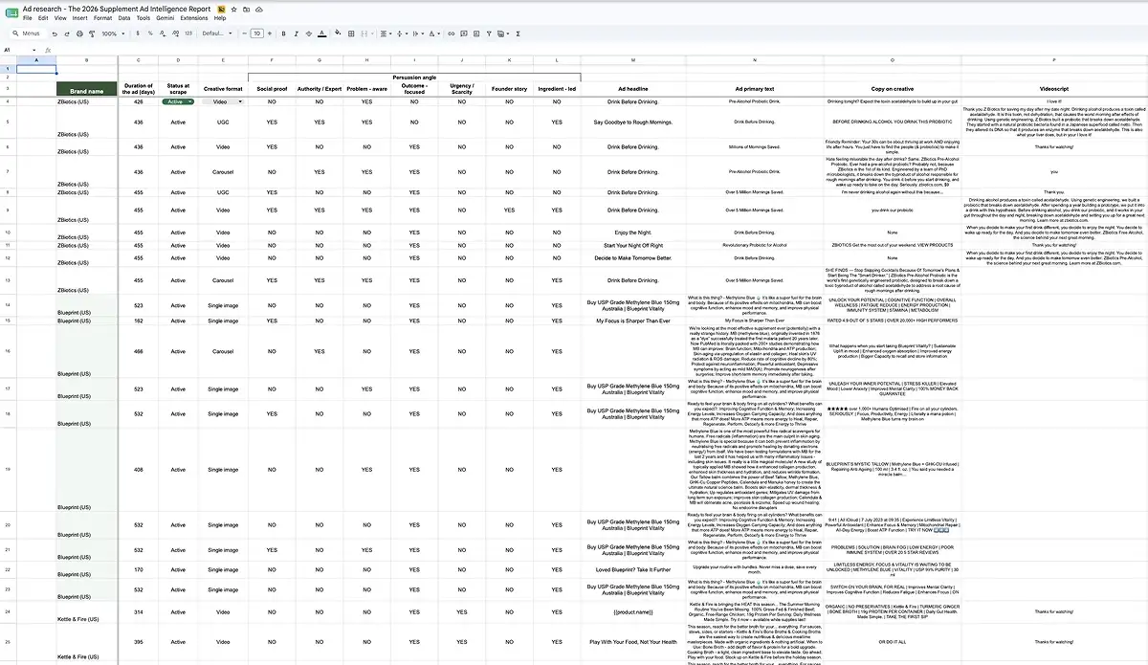The image size is (1148, 665).
Task: Open the font family dropdown
Action: (216, 33)
